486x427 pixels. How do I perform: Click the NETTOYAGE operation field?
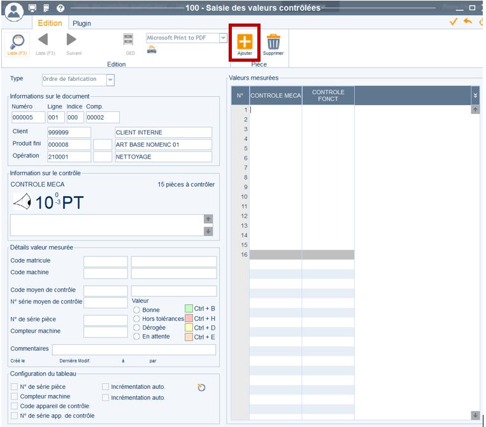pos(164,157)
